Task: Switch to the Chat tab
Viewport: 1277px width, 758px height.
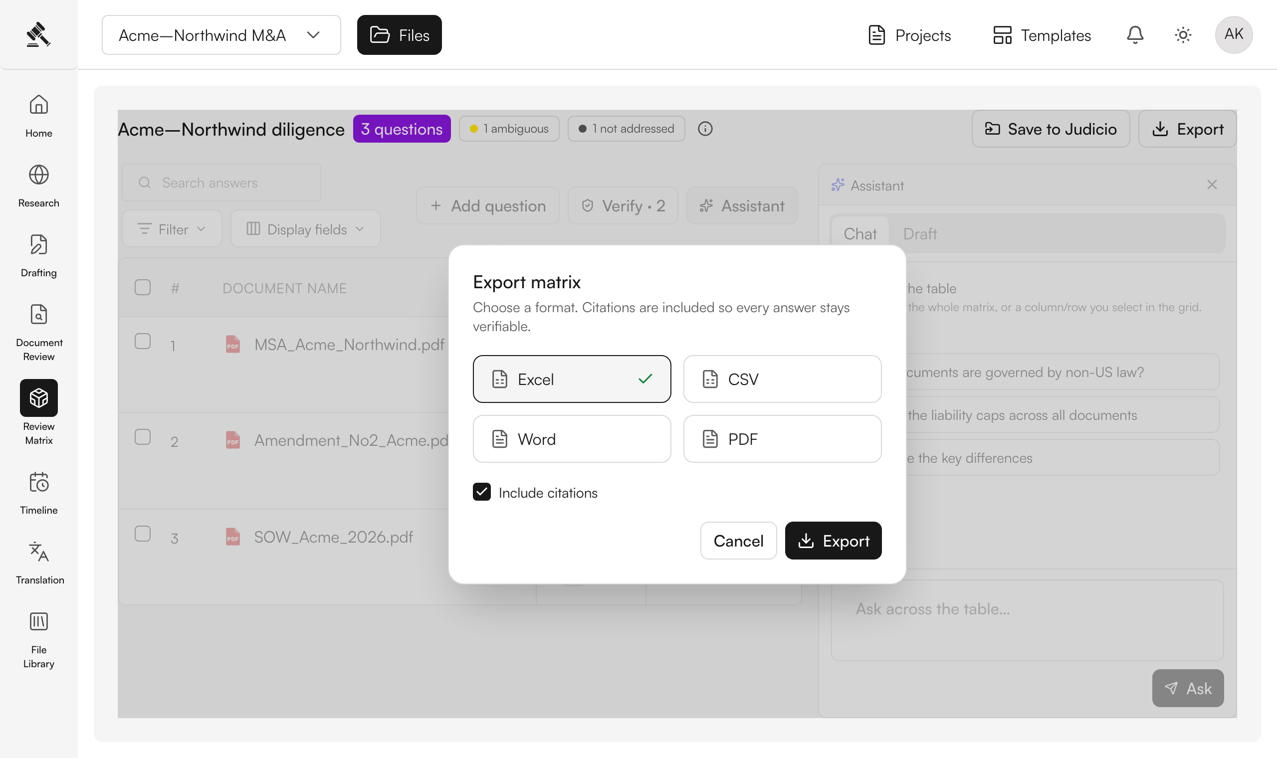Action: pyautogui.click(x=860, y=234)
